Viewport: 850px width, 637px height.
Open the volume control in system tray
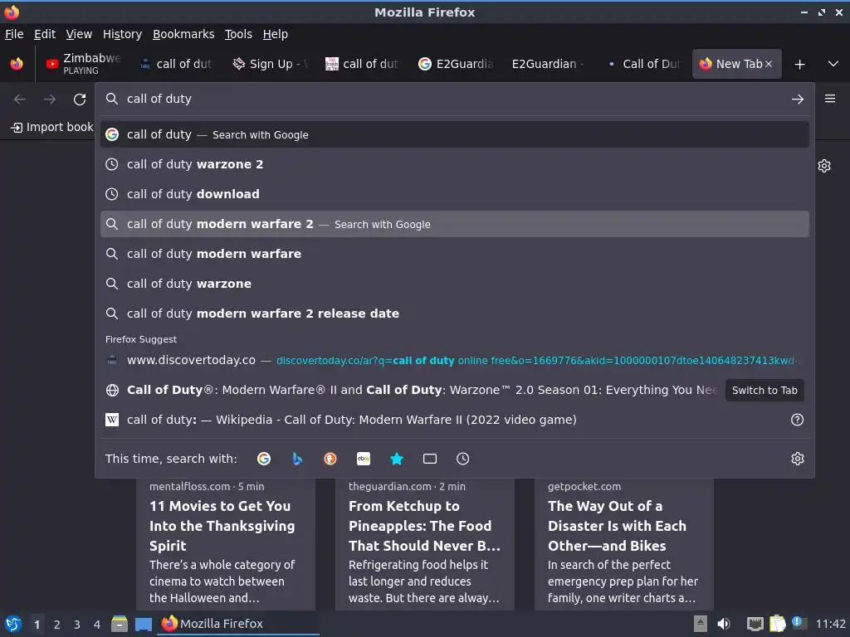tap(724, 624)
